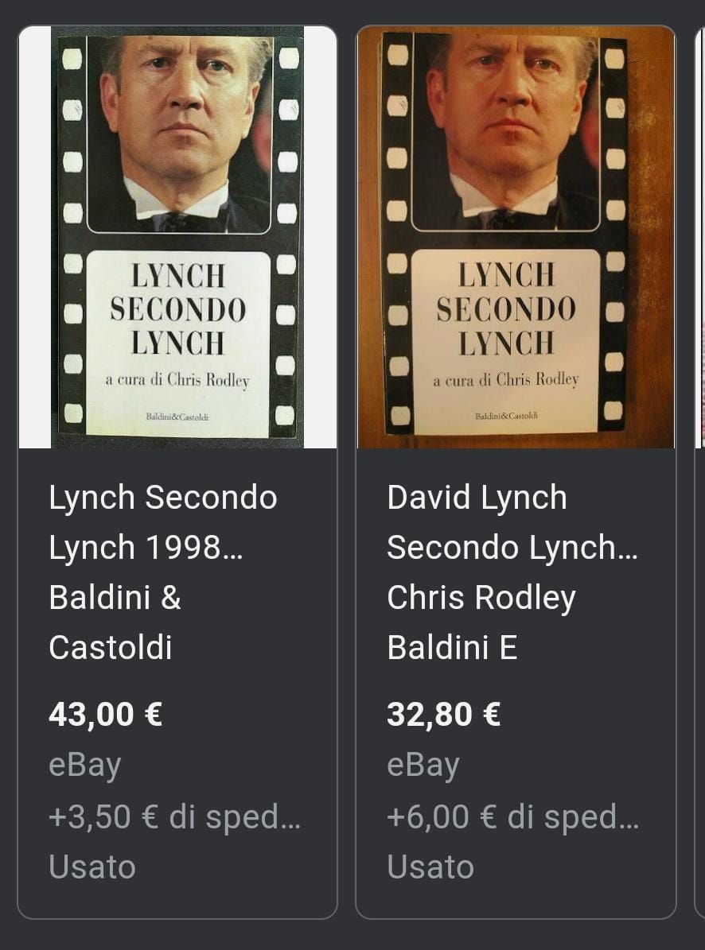Open the 32,80 € book cover thumbnail

tap(516, 237)
